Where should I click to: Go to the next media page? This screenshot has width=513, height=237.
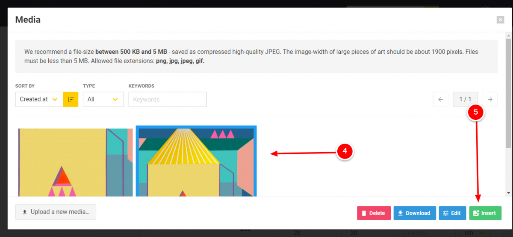490,99
